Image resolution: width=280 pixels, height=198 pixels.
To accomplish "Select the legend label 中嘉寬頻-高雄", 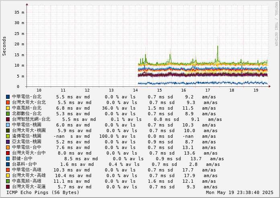I will (x=27, y=181).
